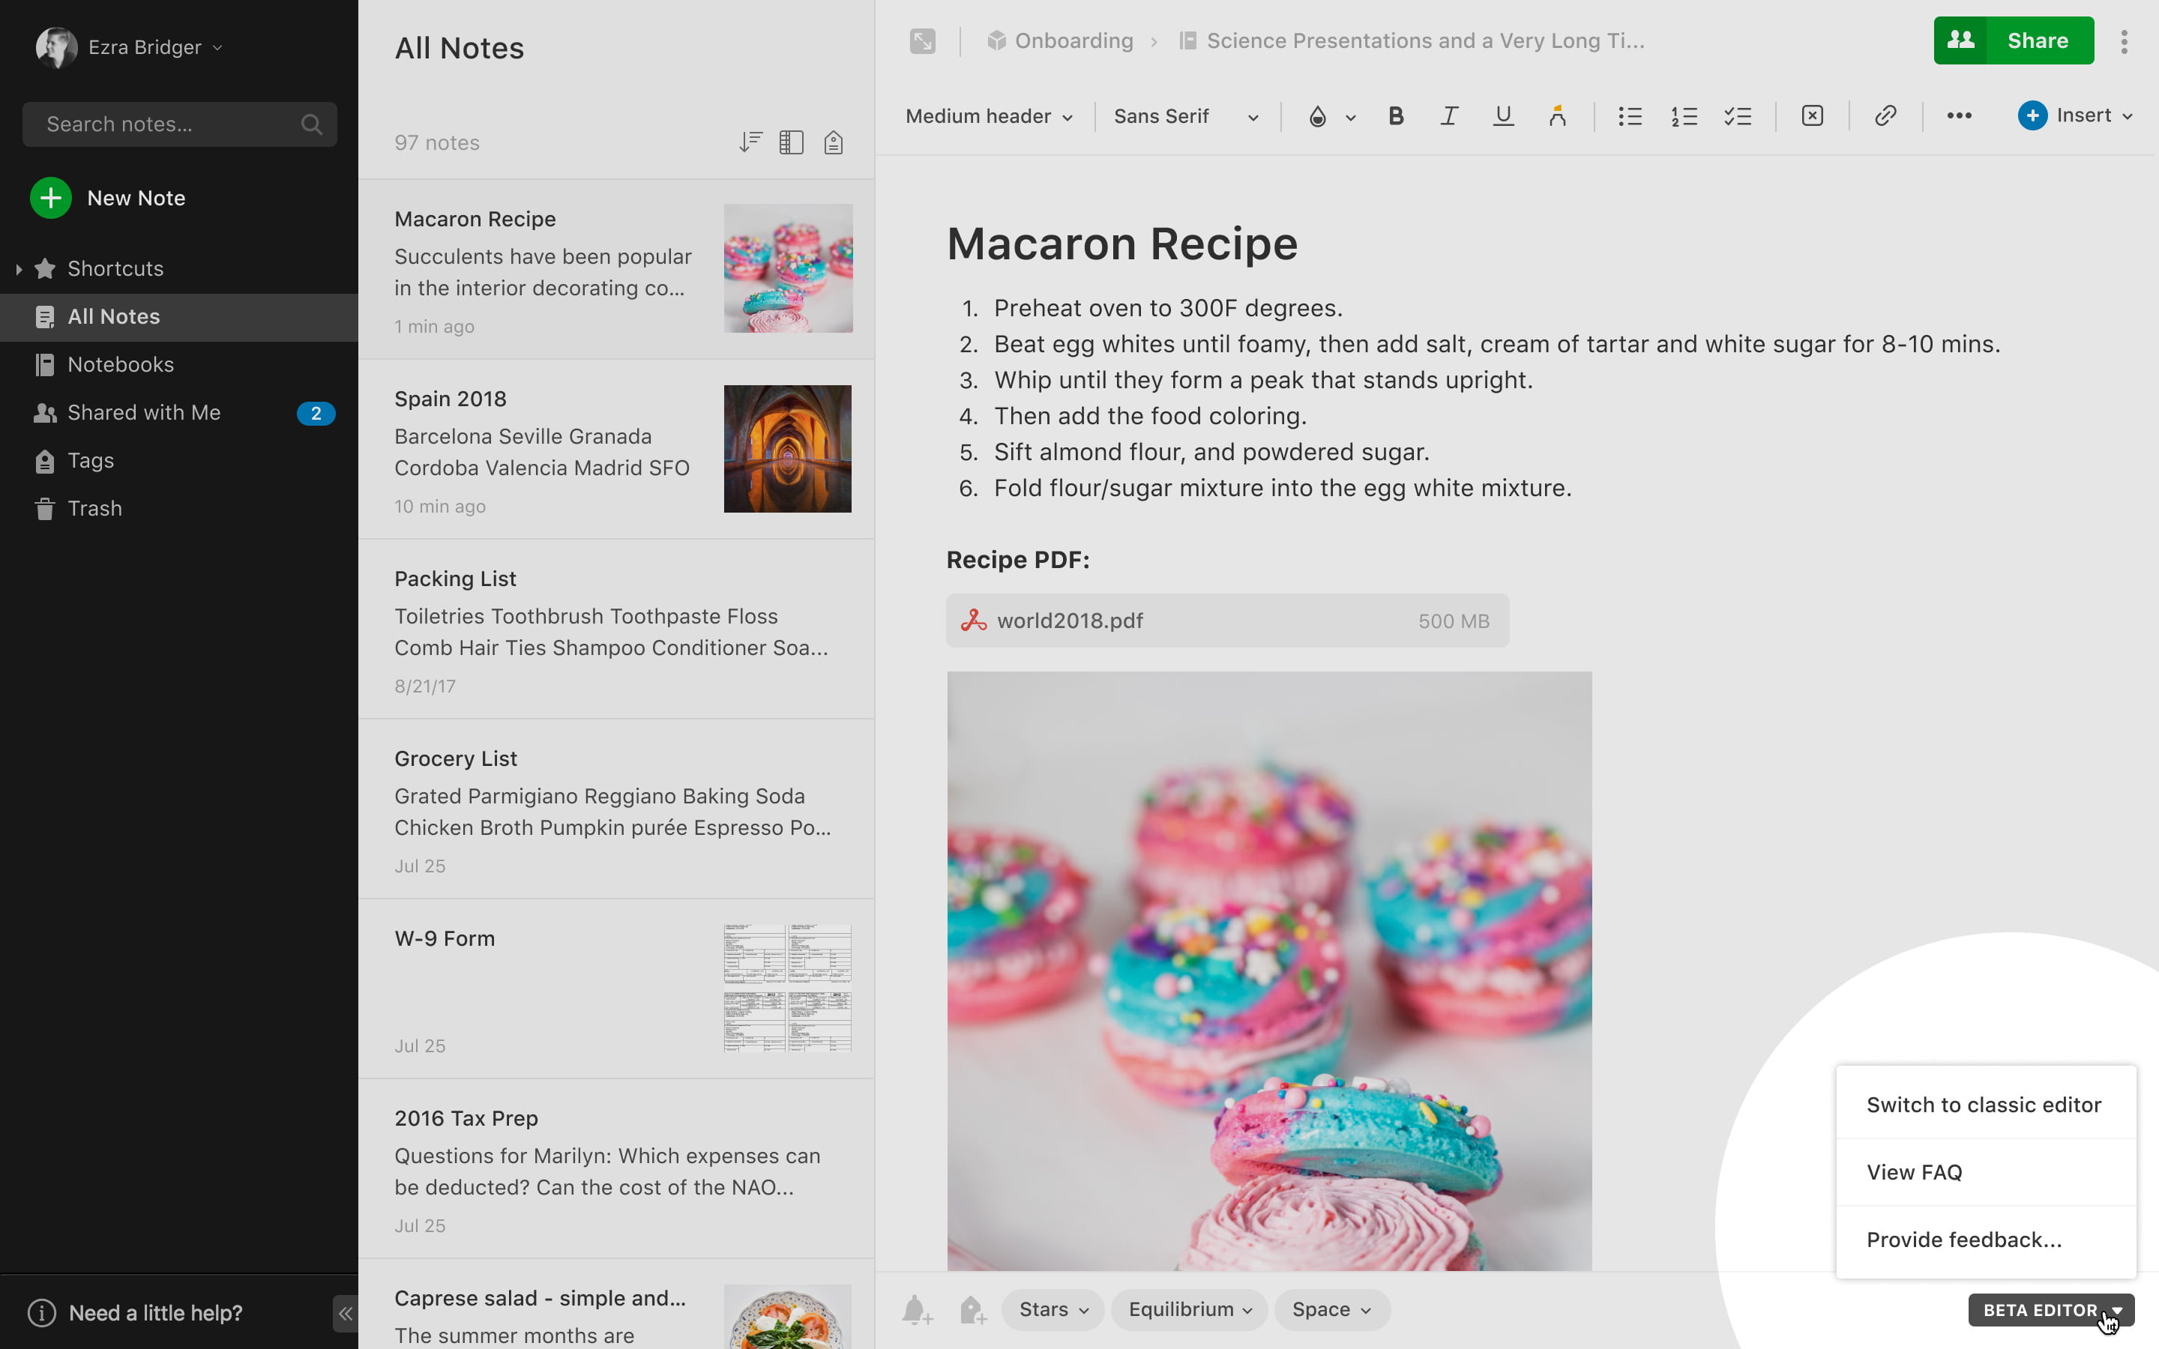Select the checklist formatting icon
Image resolution: width=2159 pixels, height=1349 pixels.
pyautogui.click(x=1738, y=116)
